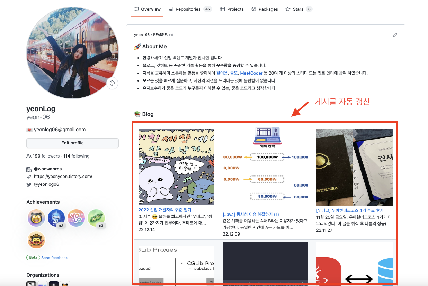The width and height of the screenshot is (428, 286).
Task: Click the 45 repositories count badge
Action: 208,9
